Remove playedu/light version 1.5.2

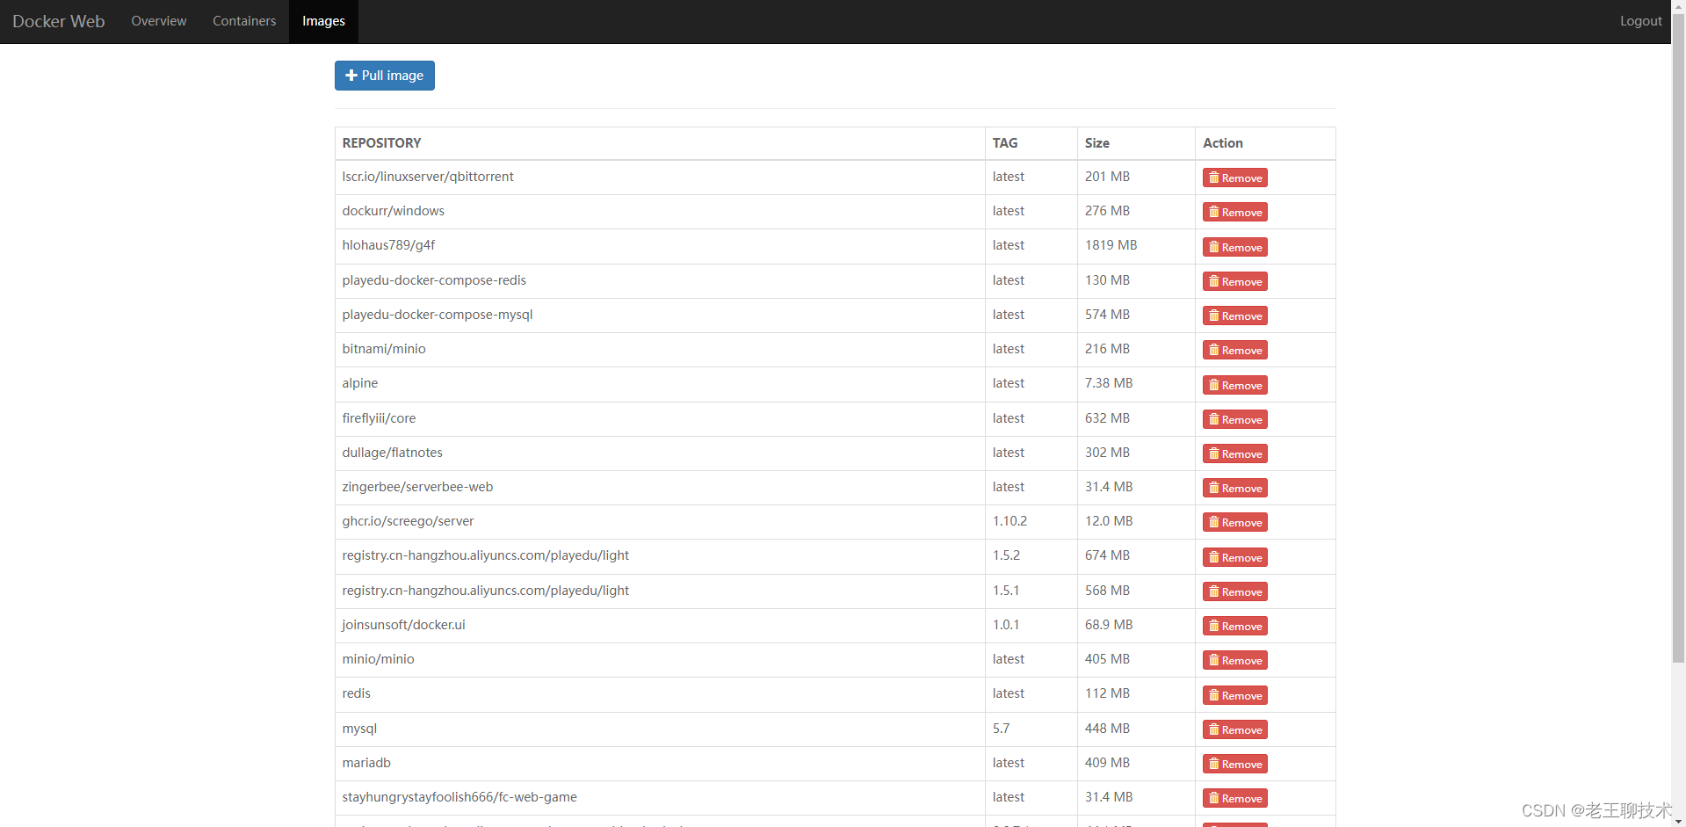pyautogui.click(x=1234, y=556)
